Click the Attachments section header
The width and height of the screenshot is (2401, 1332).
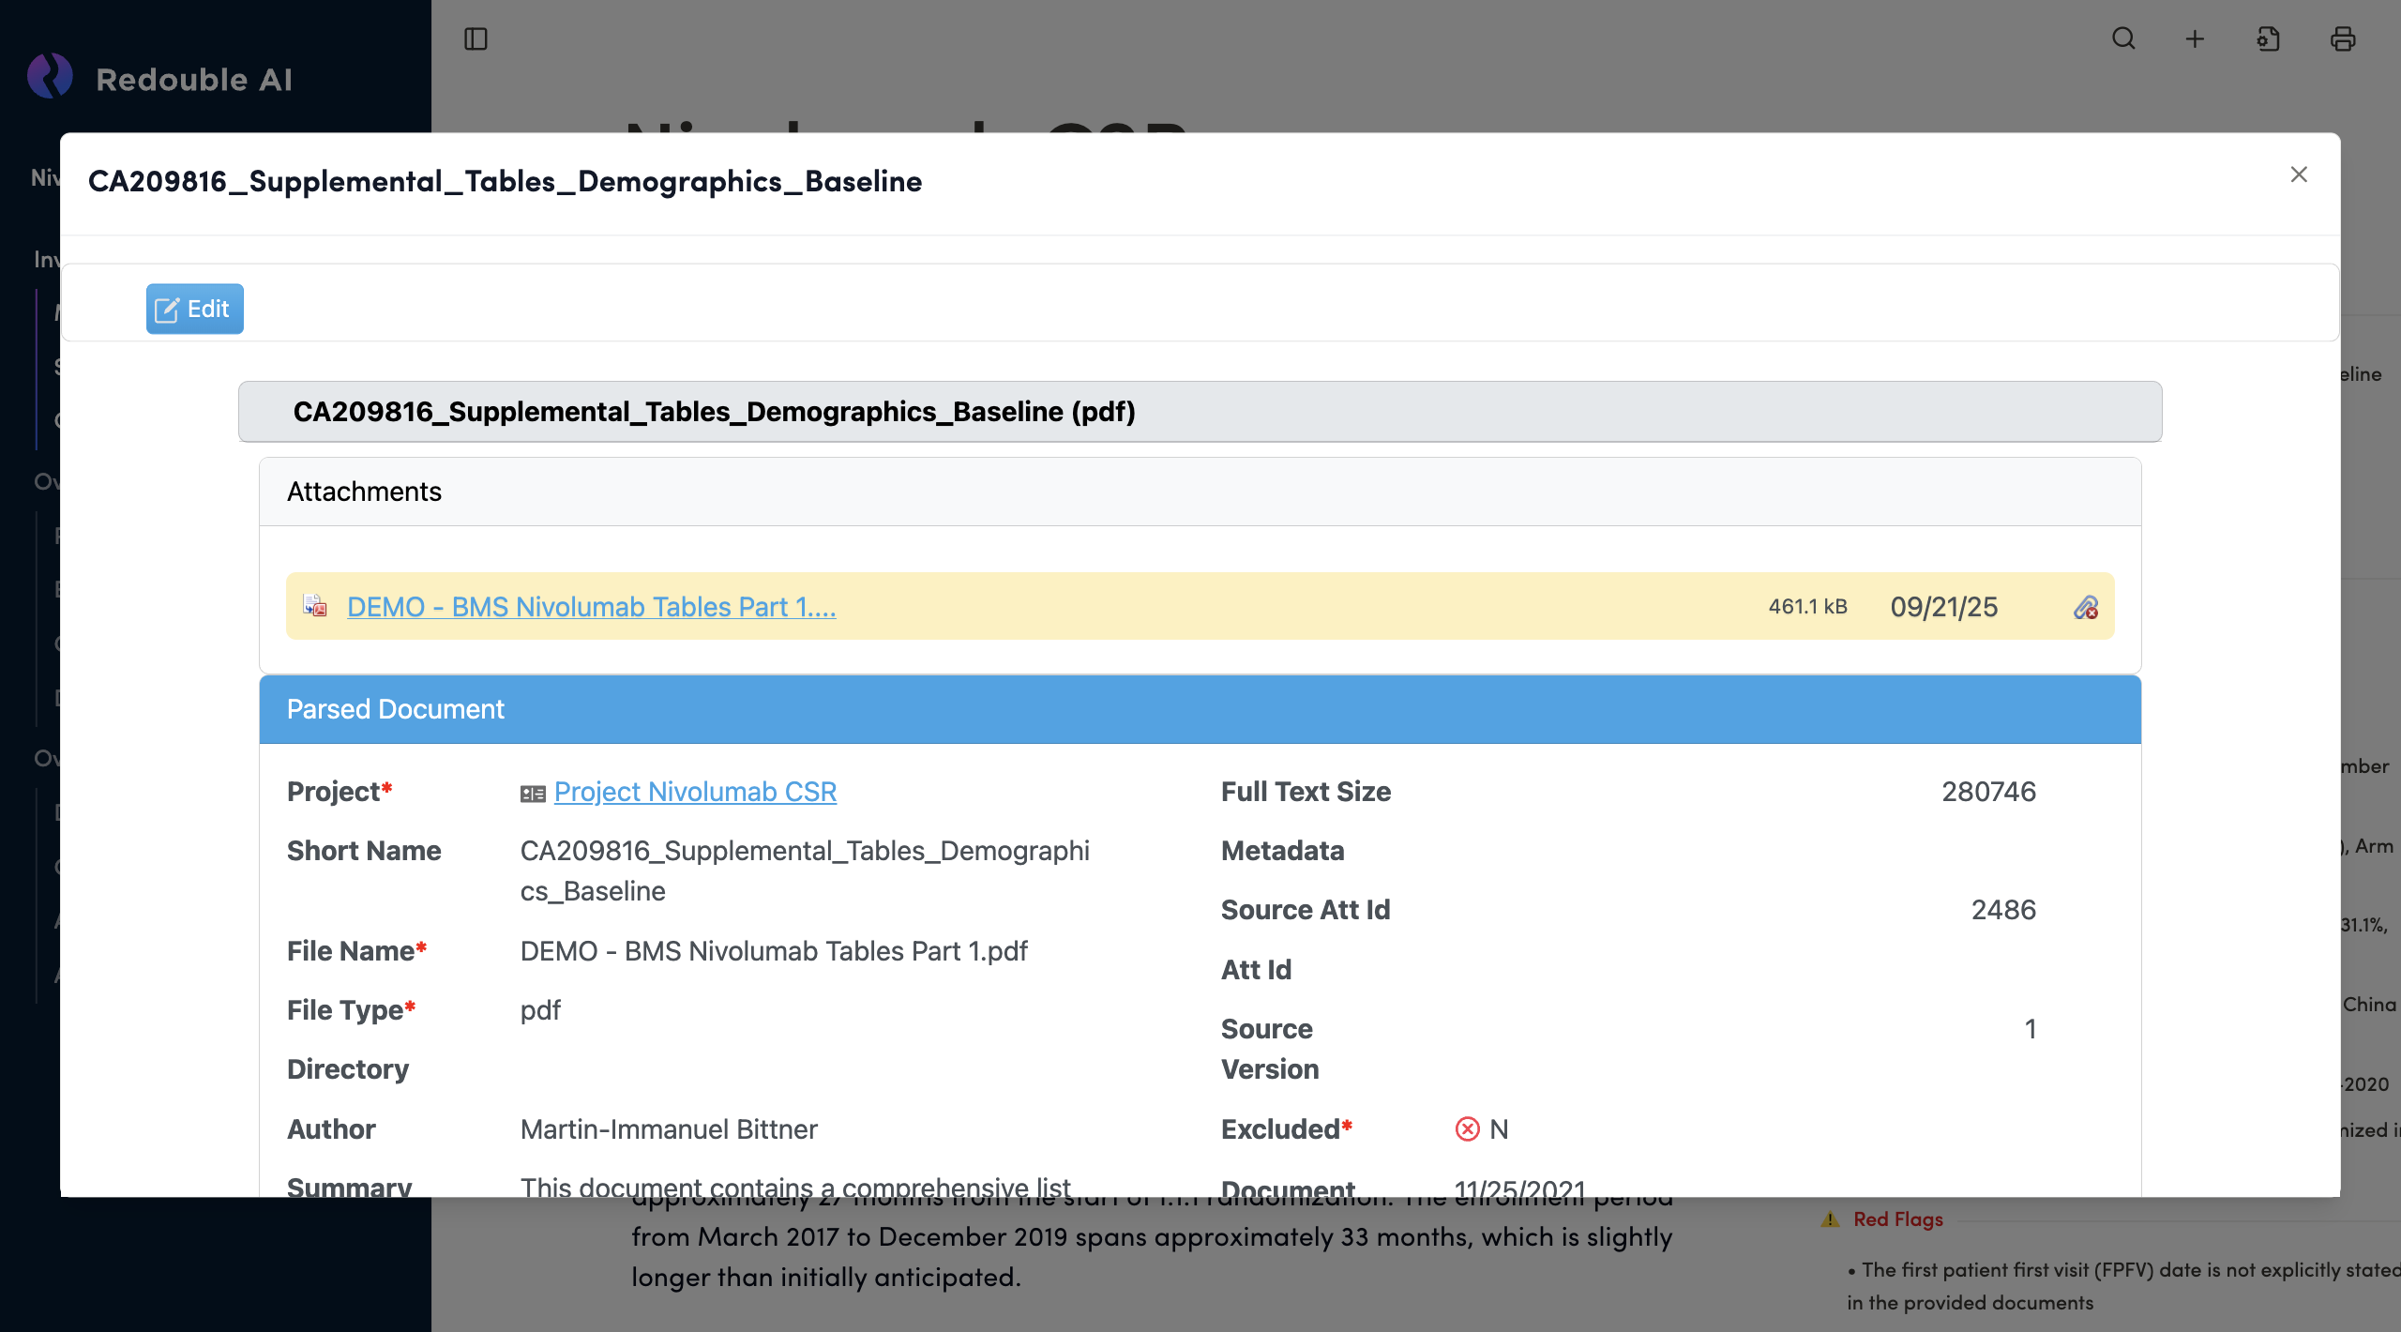(1200, 492)
